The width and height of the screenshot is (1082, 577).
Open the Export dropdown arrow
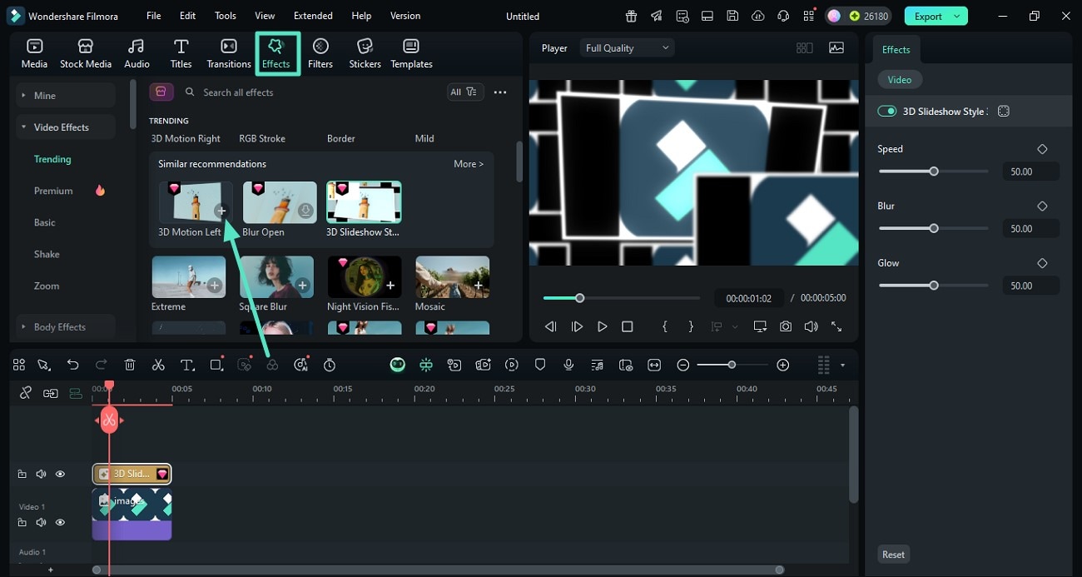957,16
